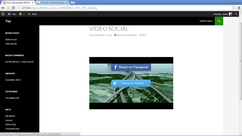Image resolution: width=242 pixels, height=136 pixels.
Task: Open the SAMPLE PAGE navigation link
Action: (206, 21)
